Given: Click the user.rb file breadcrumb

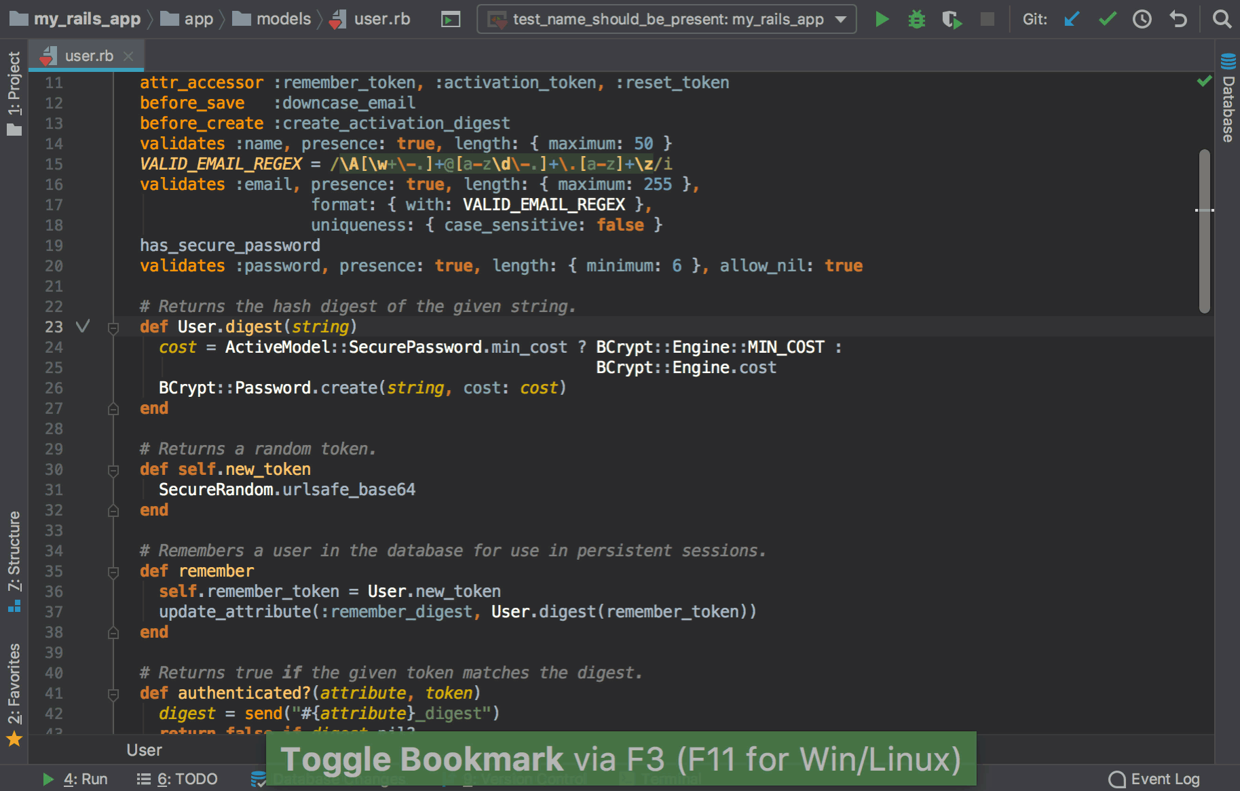Looking at the screenshot, I should (x=369, y=19).
